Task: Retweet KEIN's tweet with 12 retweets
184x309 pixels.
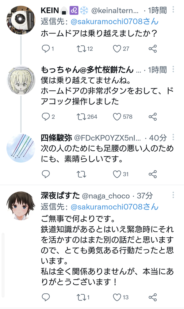Action: point(81,49)
